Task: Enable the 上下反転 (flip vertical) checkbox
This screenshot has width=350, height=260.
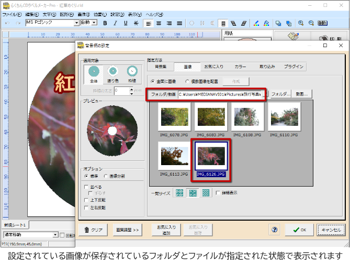Action: (x=86, y=200)
